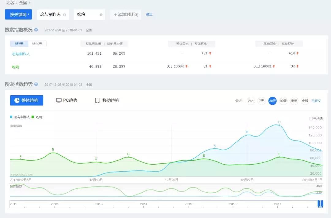The width and height of the screenshot is (331, 218).
Task: Click the pie chart icon in 整体趋势
Action: coord(17,100)
